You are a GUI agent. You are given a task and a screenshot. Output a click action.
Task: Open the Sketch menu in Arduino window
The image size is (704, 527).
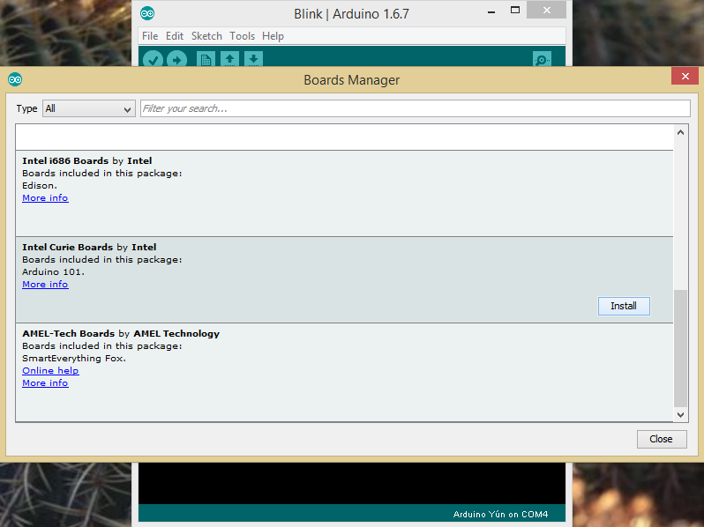[206, 36]
